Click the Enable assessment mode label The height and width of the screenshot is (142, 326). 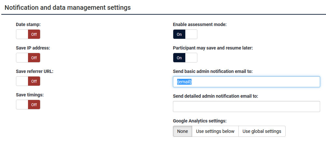point(200,24)
